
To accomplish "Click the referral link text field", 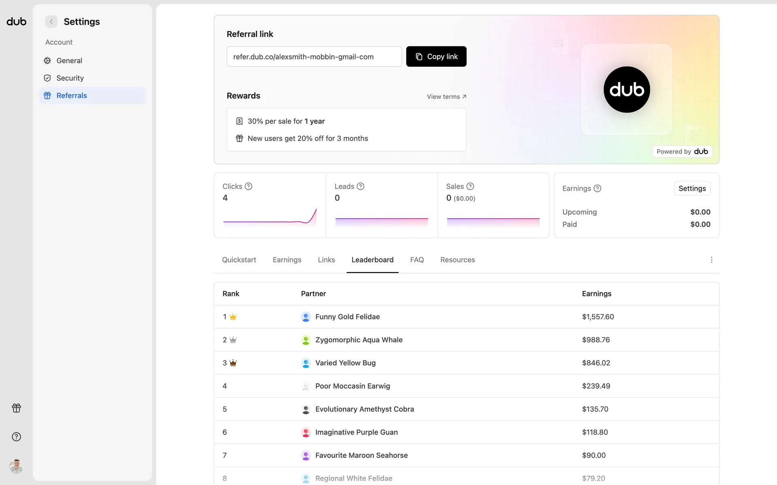I will pyautogui.click(x=314, y=57).
